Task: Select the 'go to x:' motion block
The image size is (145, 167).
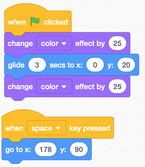Action: (47, 149)
